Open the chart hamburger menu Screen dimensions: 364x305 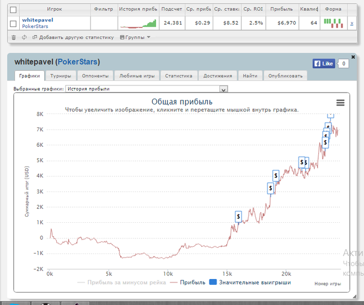(340, 103)
